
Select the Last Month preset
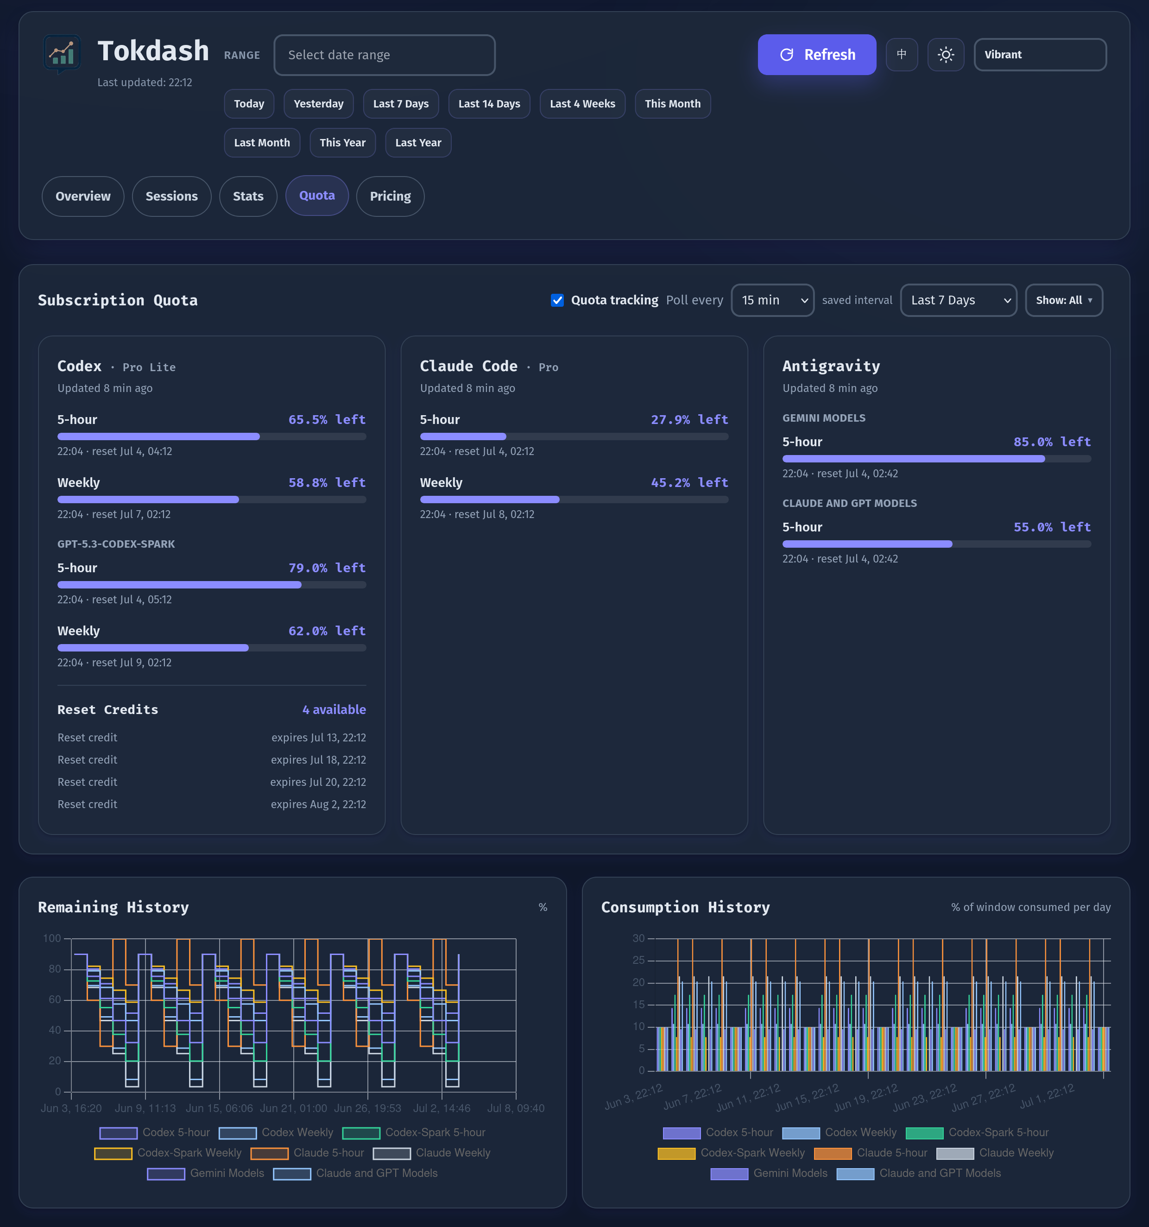tap(262, 143)
